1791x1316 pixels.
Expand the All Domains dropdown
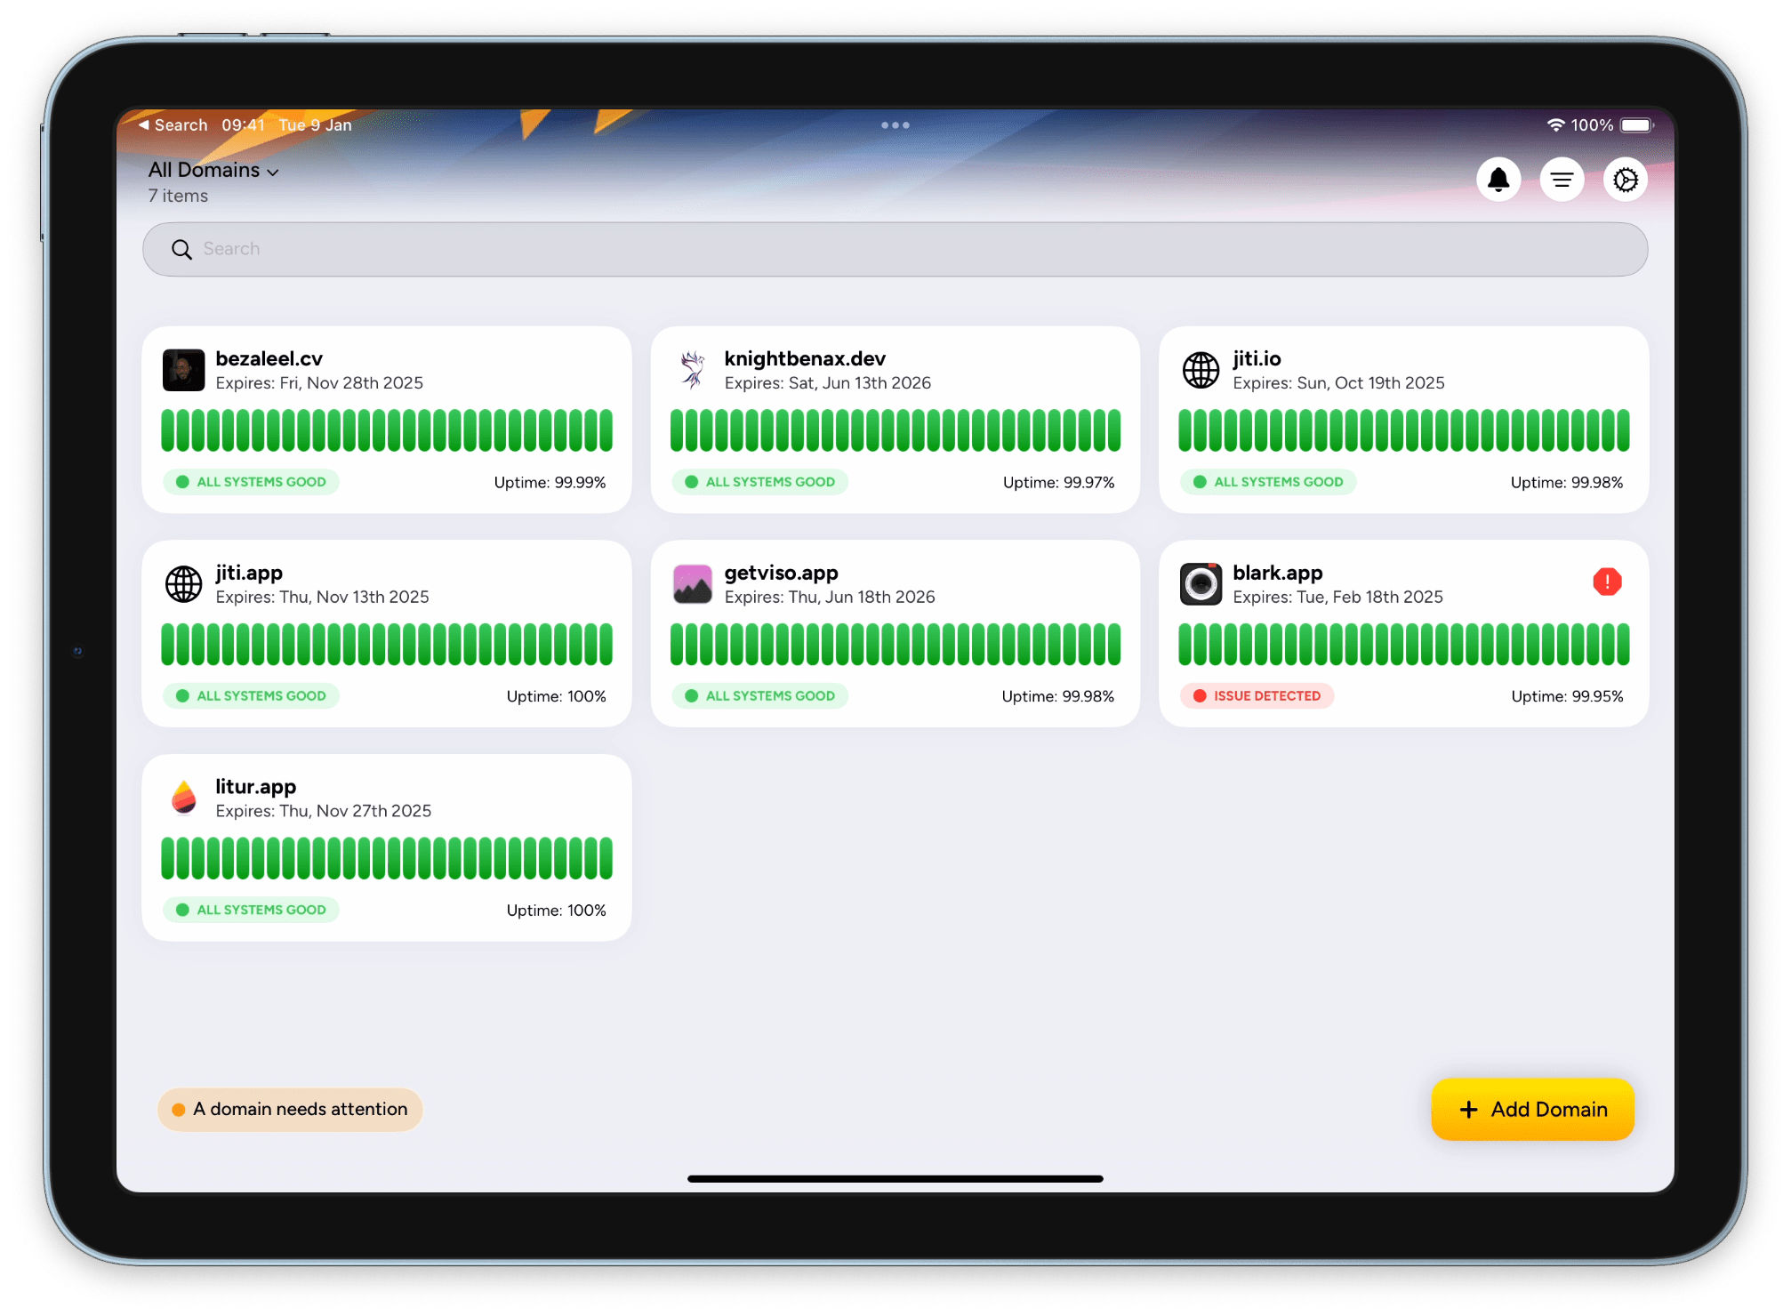[x=213, y=170]
